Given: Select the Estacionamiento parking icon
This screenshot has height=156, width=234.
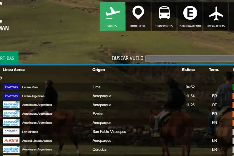Looking at the screenshot, I should click(190, 13).
